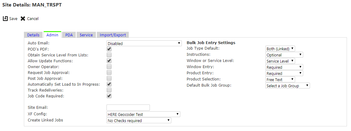The height and width of the screenshot is (131, 351).
Task: Select the Service tab
Action: coord(86,35)
